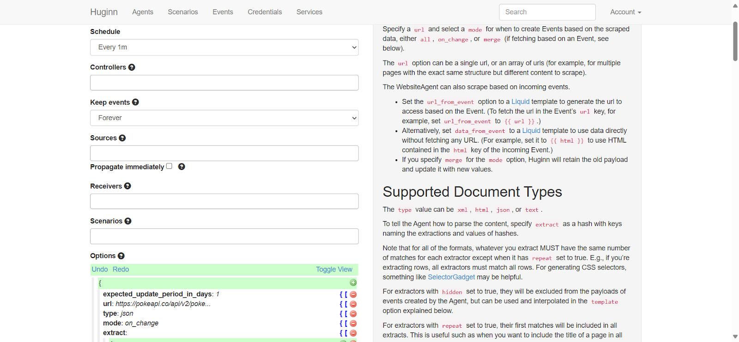
Task: Remove the extract option row
Action: pyautogui.click(x=353, y=333)
